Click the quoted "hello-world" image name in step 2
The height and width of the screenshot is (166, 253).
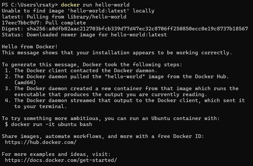pyautogui.click(x=125, y=76)
